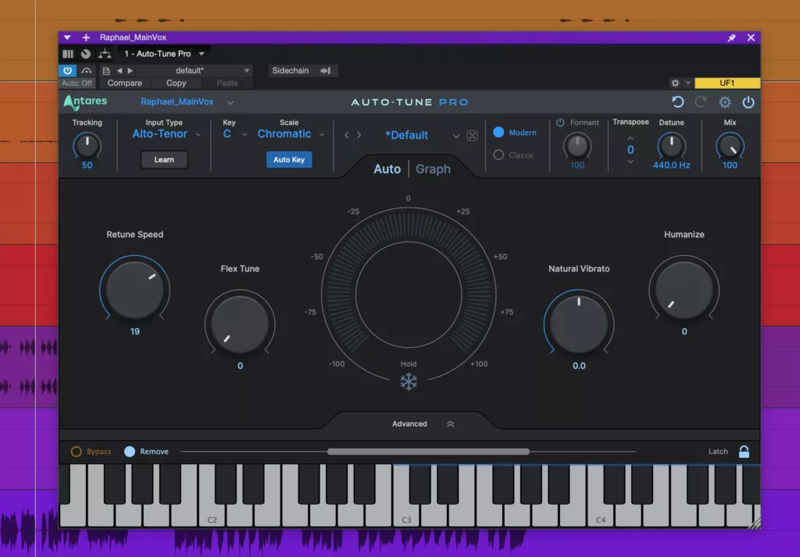The width and height of the screenshot is (800, 557).
Task: Select the Auto tab
Action: point(387,169)
